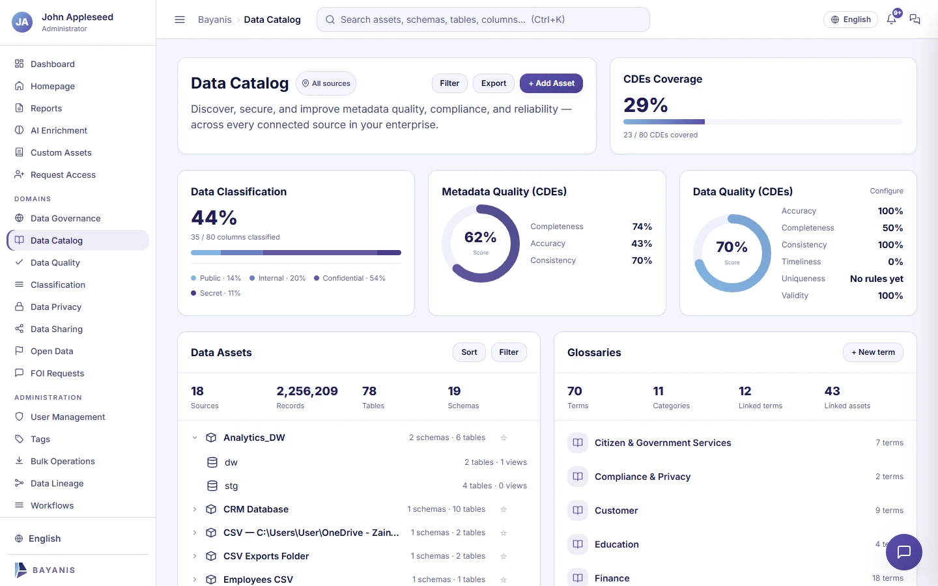
Task: Expand the CSV OneDrive source node
Action: click(195, 533)
